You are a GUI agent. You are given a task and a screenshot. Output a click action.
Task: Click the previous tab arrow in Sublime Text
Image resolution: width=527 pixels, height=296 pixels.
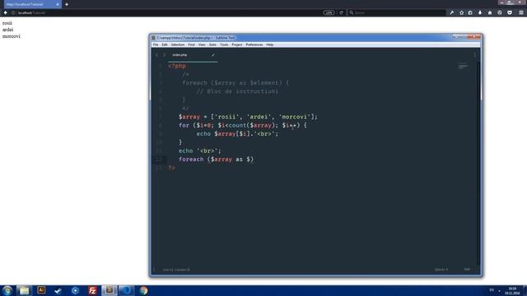click(156, 55)
